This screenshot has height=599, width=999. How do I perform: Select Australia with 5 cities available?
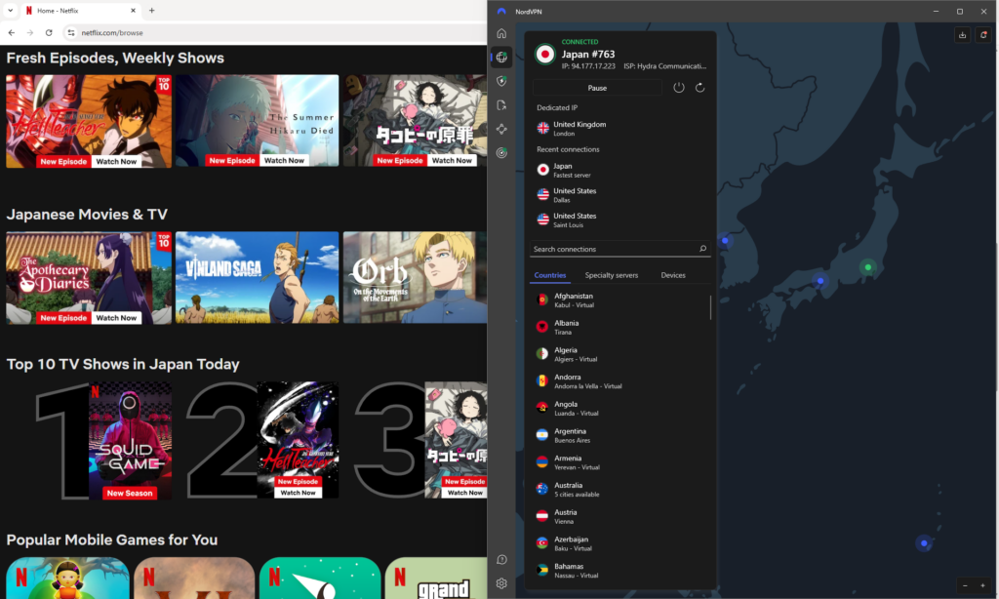click(x=619, y=490)
